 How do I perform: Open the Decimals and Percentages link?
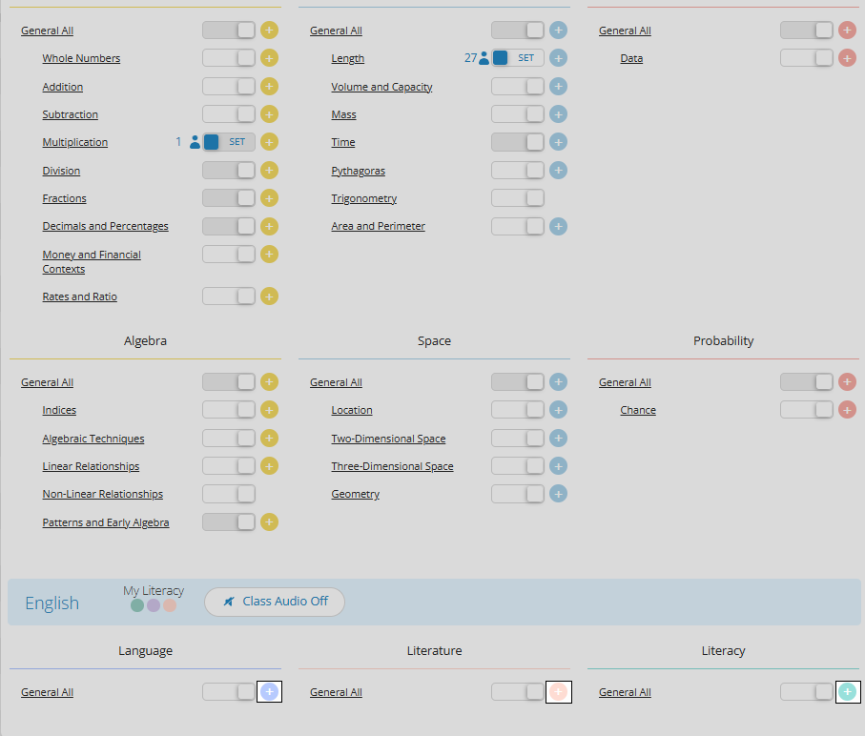(105, 226)
